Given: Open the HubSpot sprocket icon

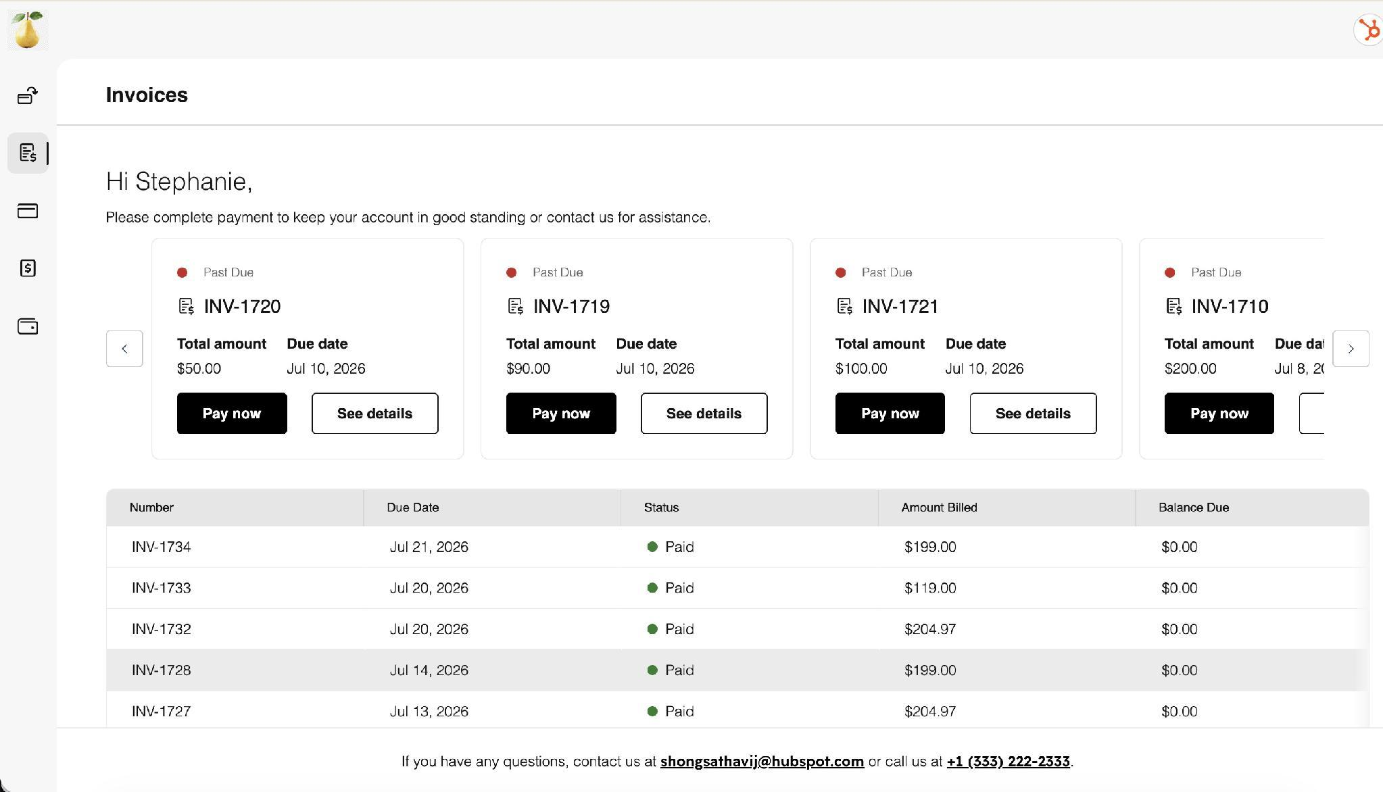Looking at the screenshot, I should point(1369,30).
